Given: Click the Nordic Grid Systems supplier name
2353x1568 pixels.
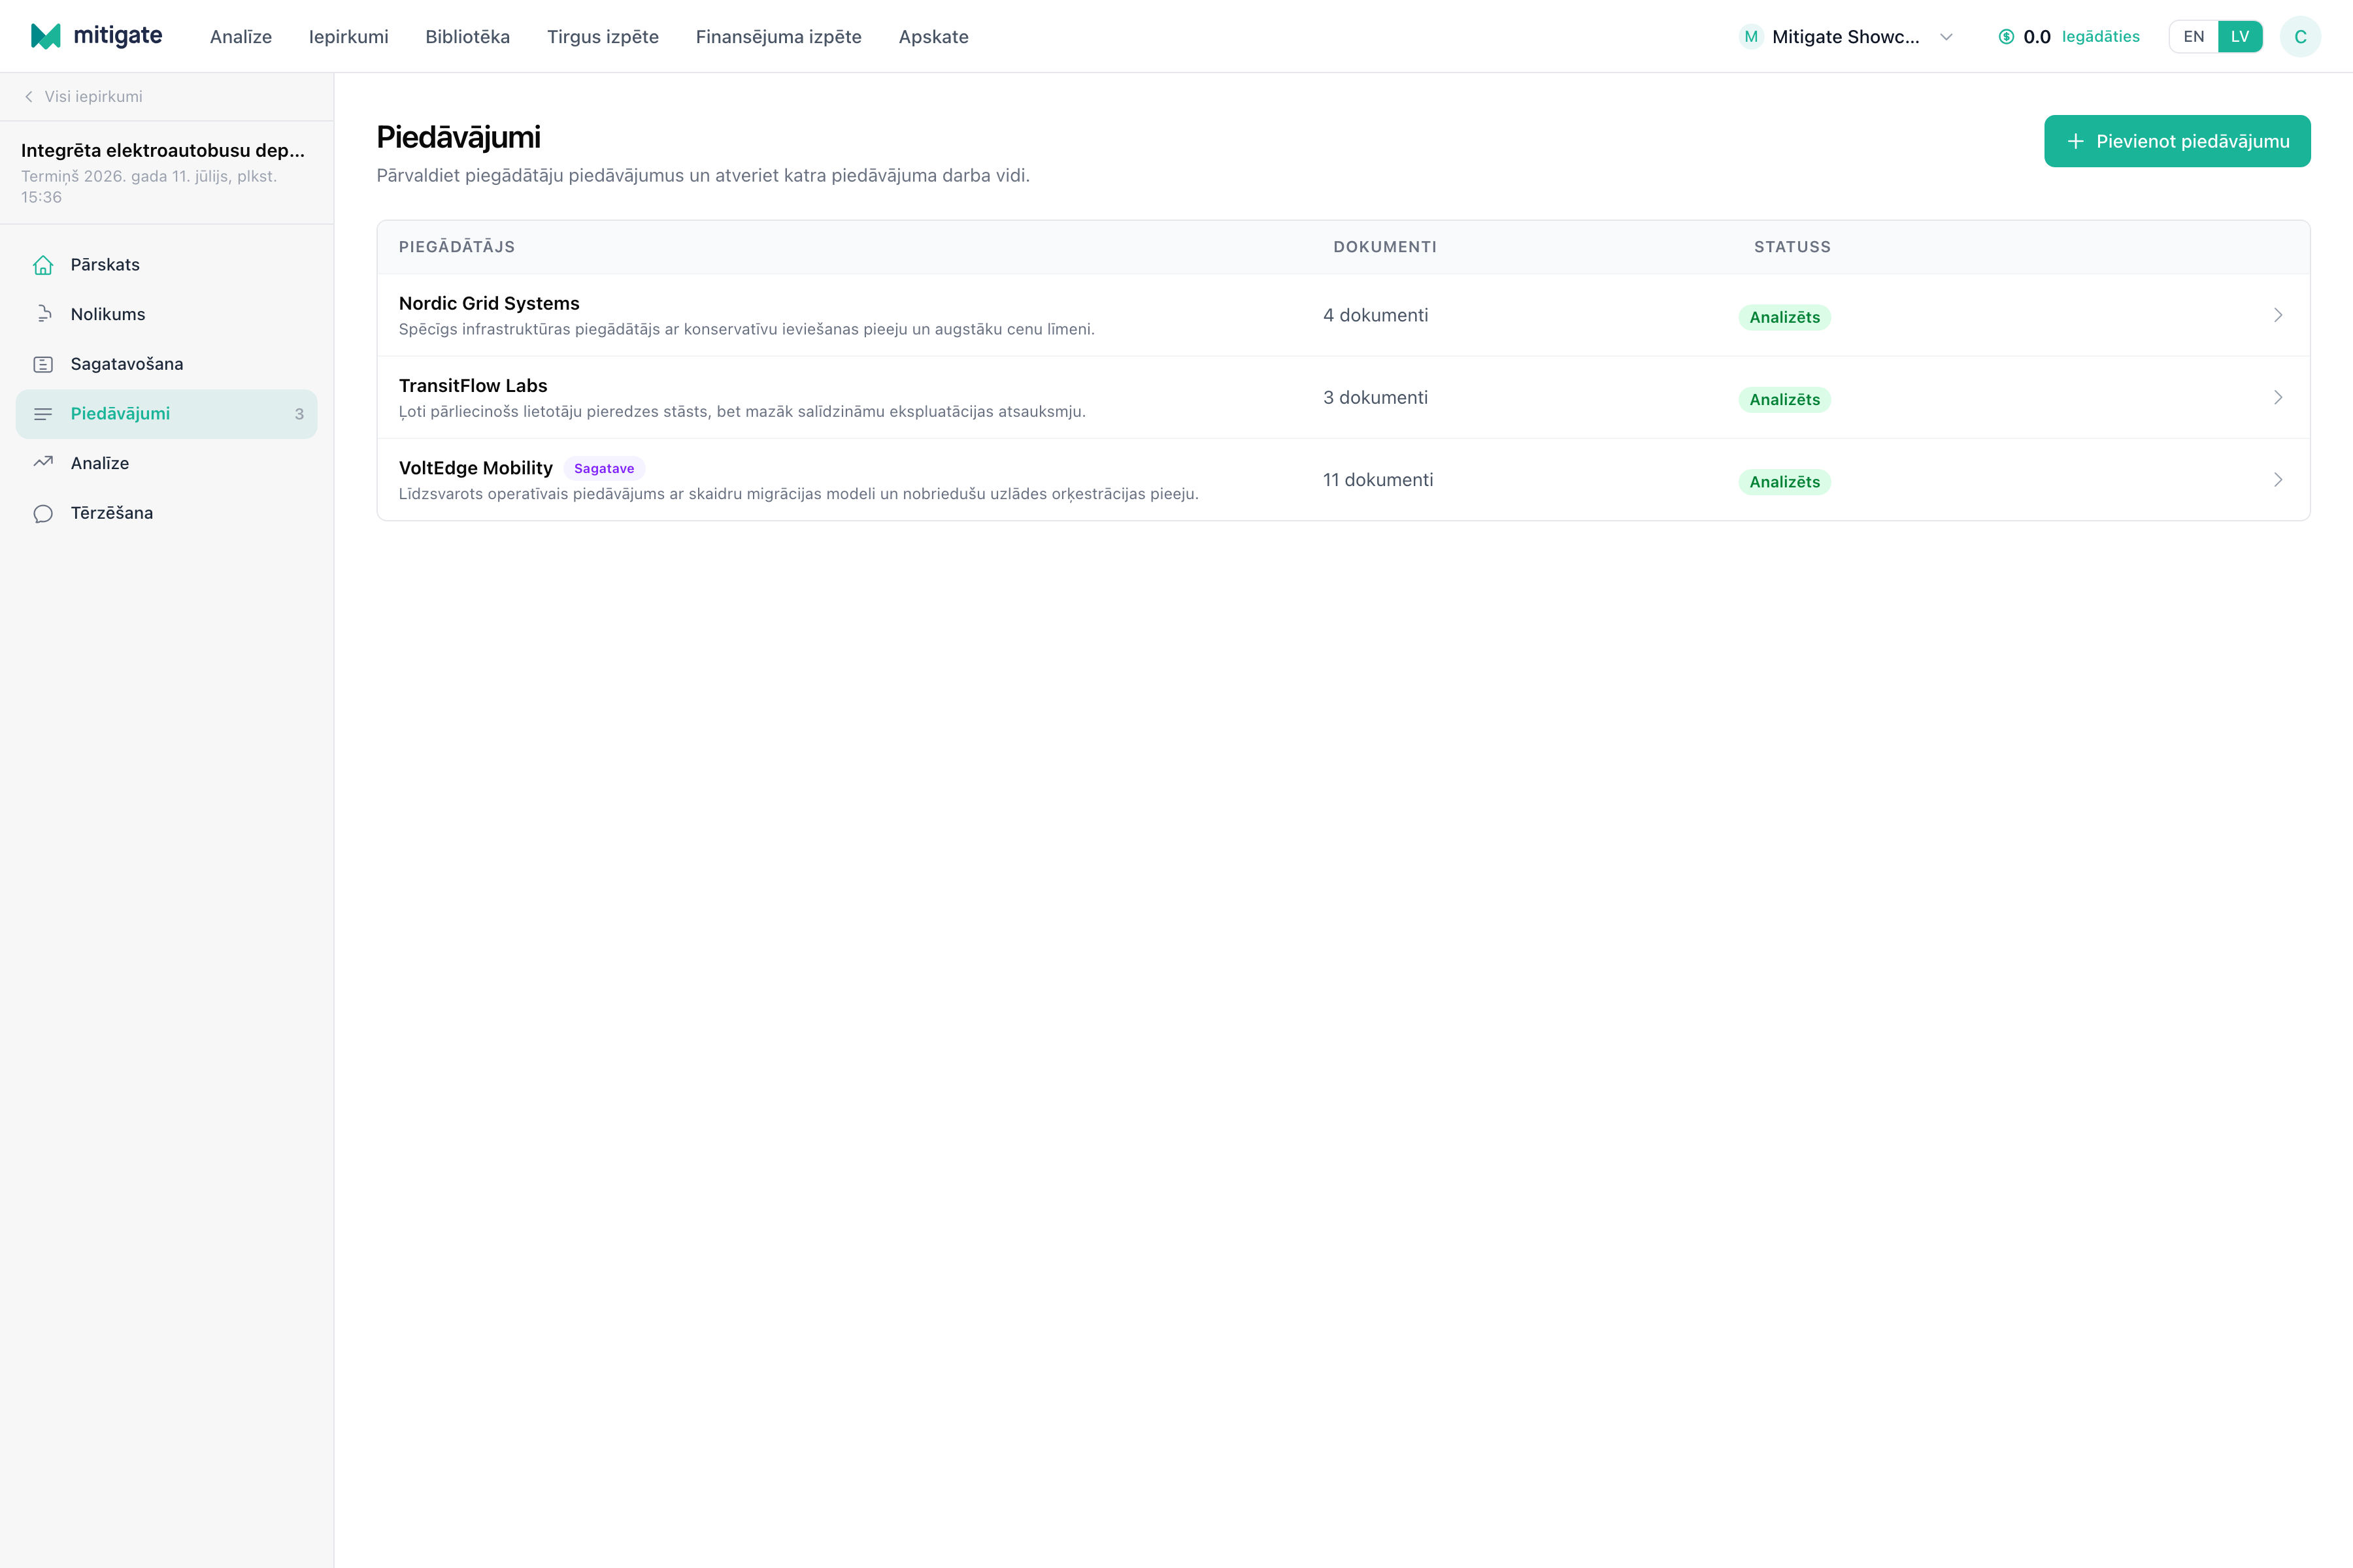Looking at the screenshot, I should (489, 303).
